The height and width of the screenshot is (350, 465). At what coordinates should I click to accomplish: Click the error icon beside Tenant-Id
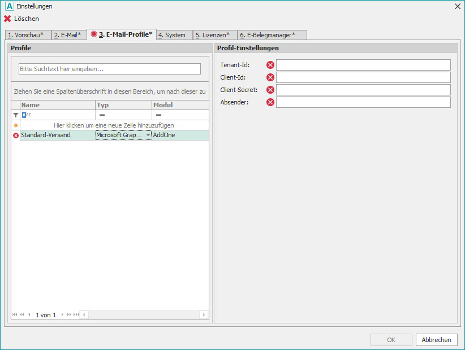pos(270,65)
